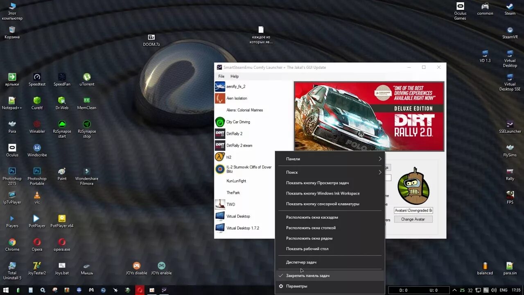Click the Change Avatar button
Viewport: 524px width, 295px height.
pos(413,219)
